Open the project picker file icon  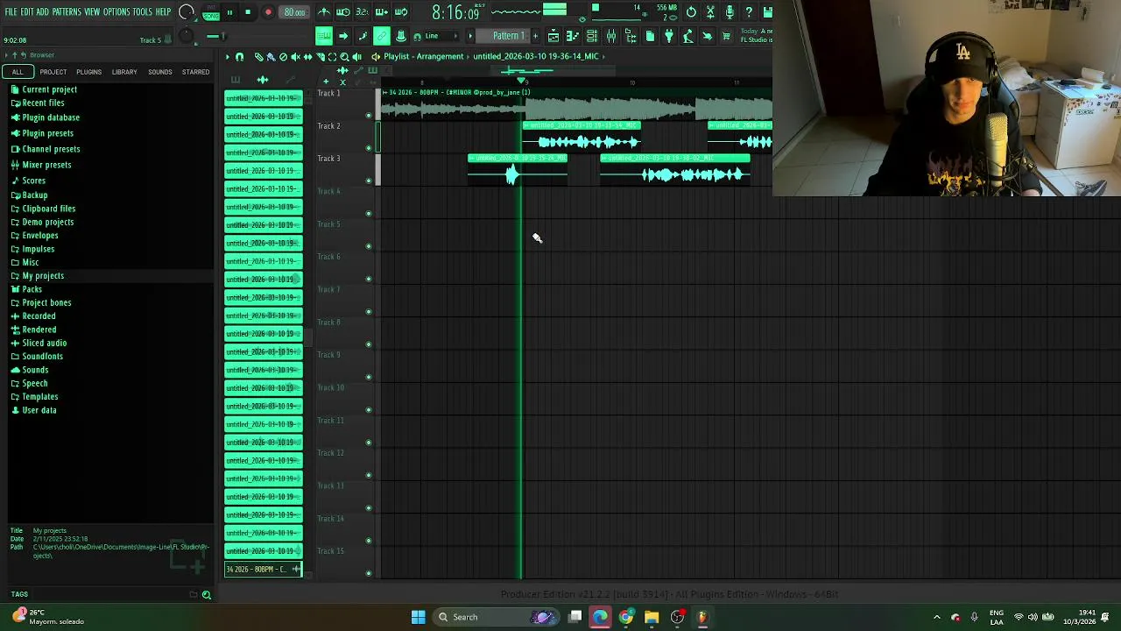pos(650,36)
